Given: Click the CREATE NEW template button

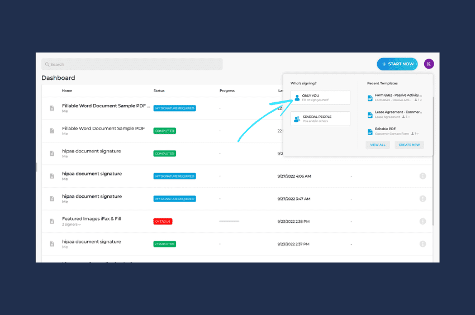Looking at the screenshot, I should 409,145.
